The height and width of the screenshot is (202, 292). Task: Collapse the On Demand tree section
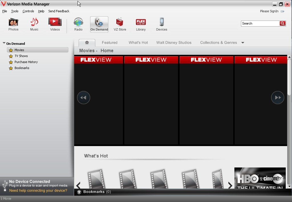[4, 43]
